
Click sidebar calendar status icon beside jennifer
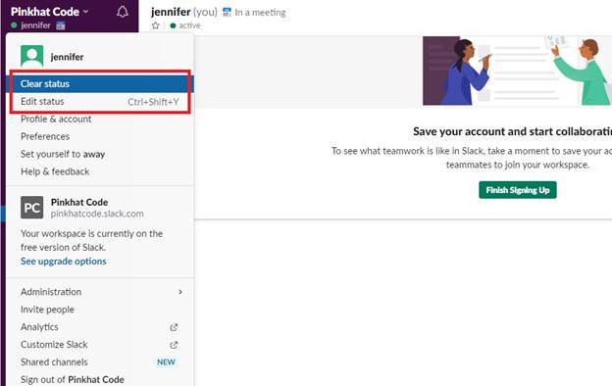(61, 25)
